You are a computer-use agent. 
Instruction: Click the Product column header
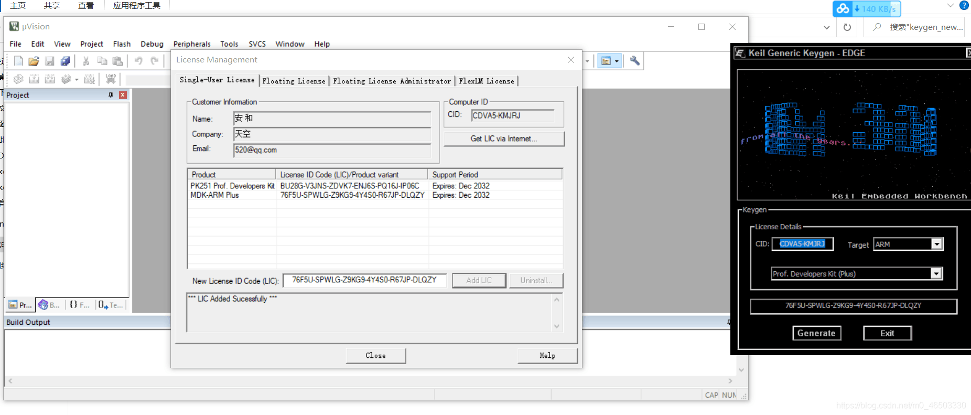click(232, 175)
